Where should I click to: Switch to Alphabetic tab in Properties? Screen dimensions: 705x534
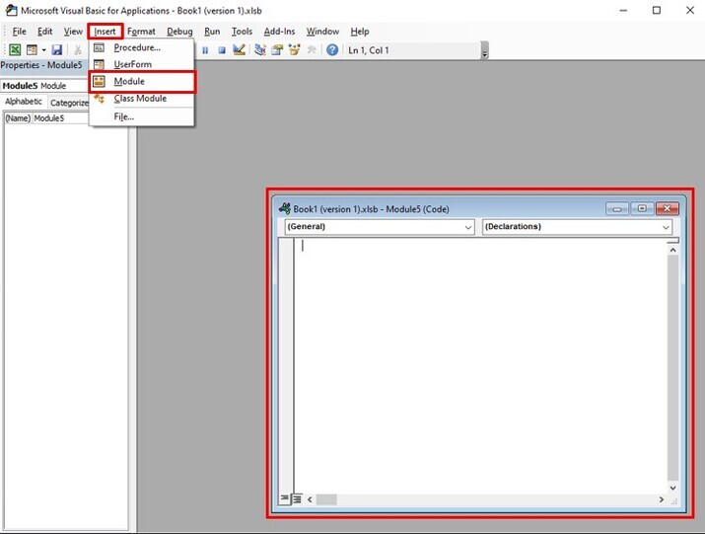[24, 102]
